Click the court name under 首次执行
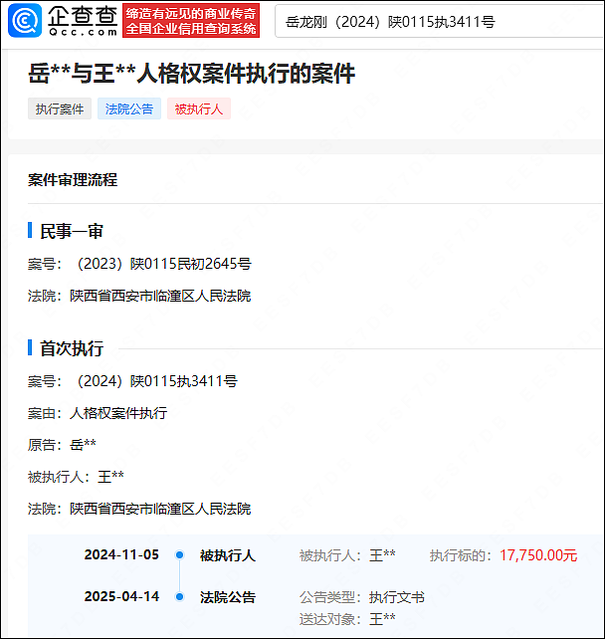 (160, 509)
